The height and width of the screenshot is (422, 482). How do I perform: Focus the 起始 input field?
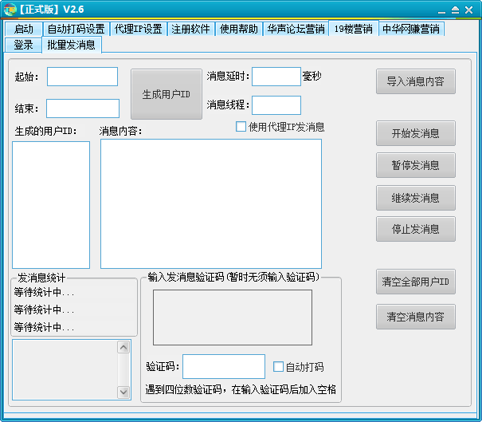tap(82, 77)
